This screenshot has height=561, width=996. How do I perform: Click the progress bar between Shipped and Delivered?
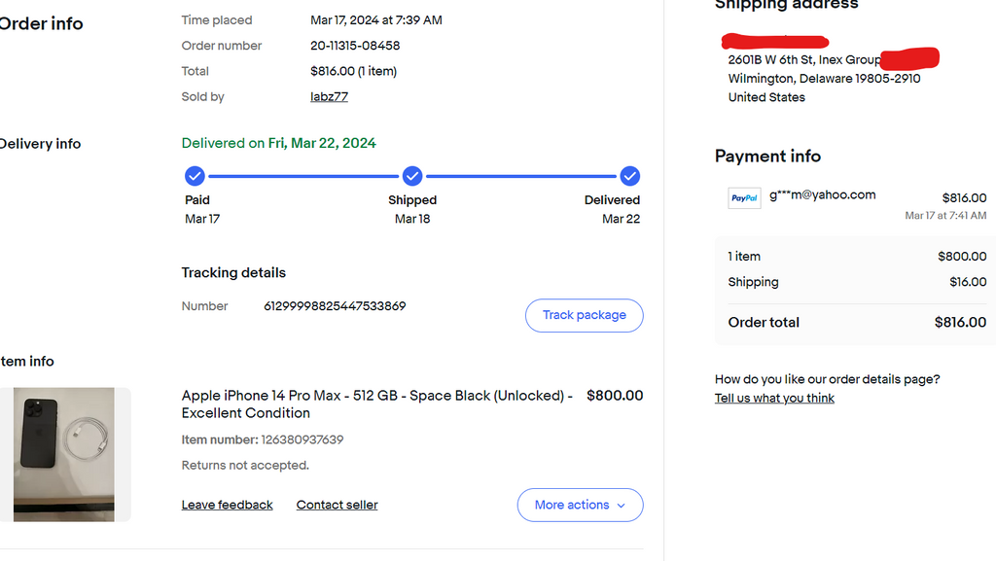521,176
